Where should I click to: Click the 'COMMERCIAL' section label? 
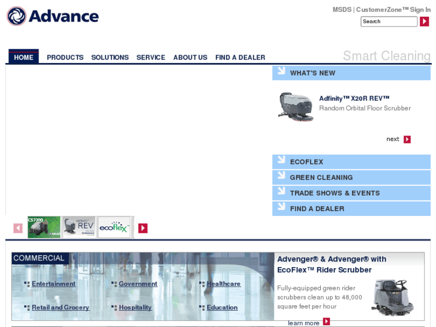(39, 258)
